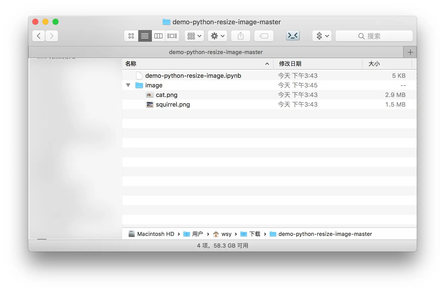Click the wsy home house icon
This screenshot has width=445, height=292.
(216, 234)
